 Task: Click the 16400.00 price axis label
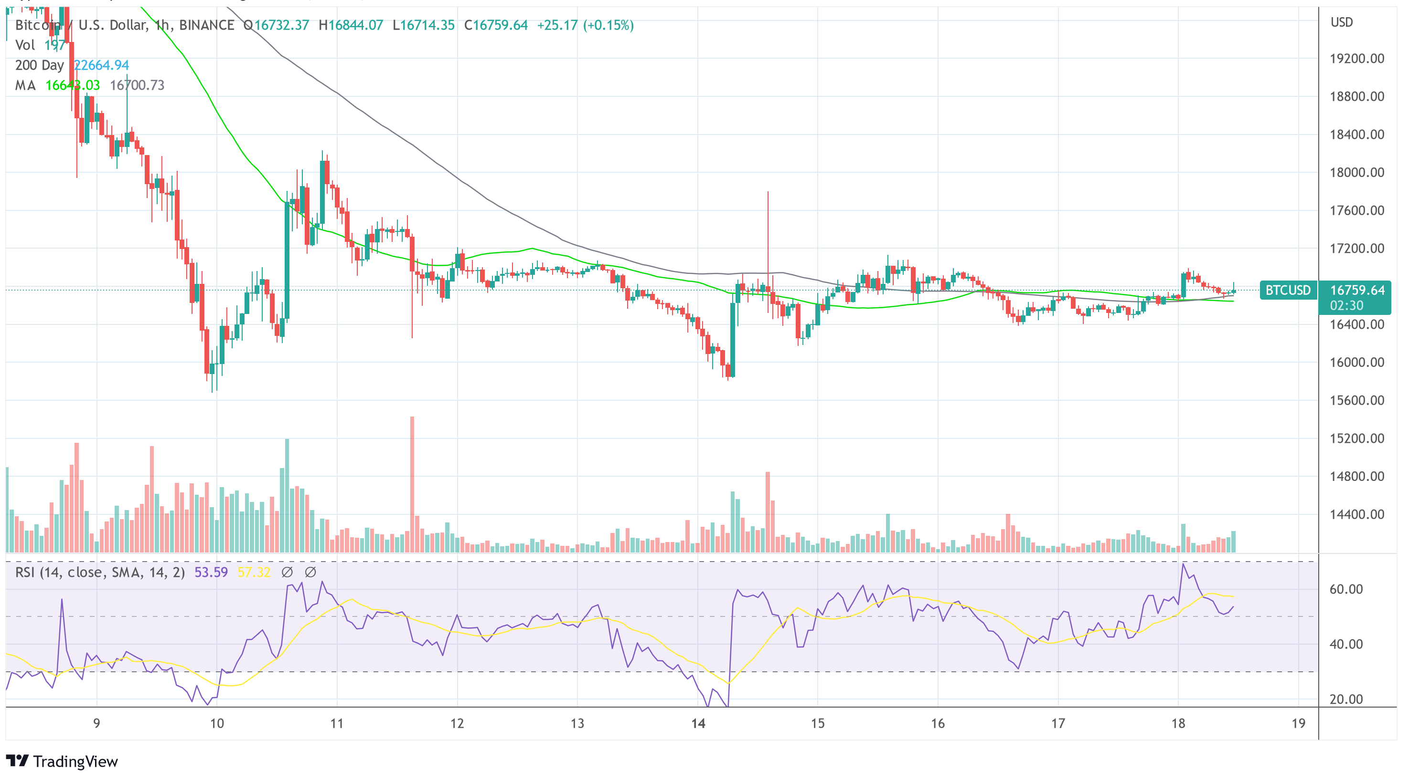click(1357, 324)
